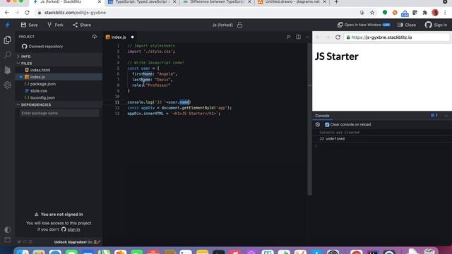Viewport: 452px width, 254px height.
Task: Reload the browser page
Action: [27, 13]
